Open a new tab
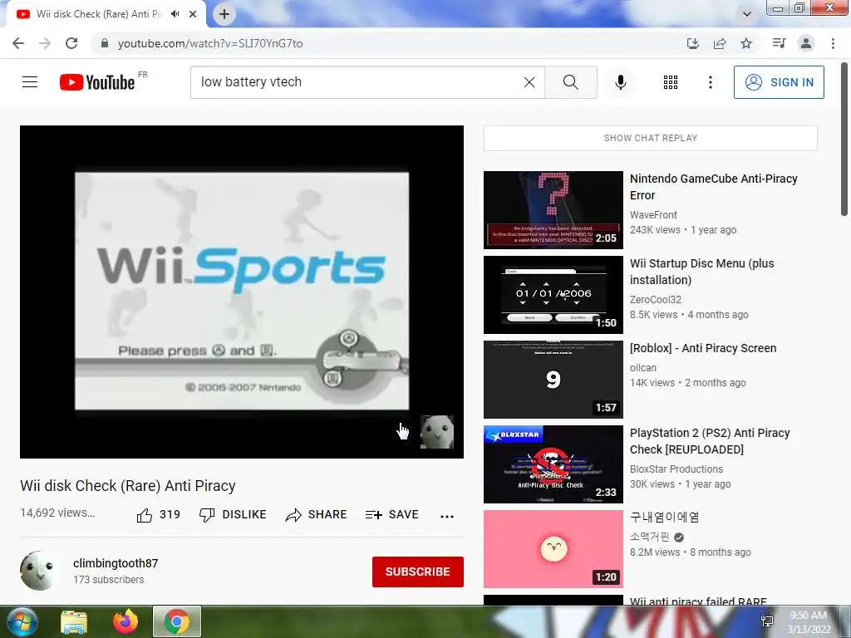Screen dimensions: 851x638 point(224,14)
